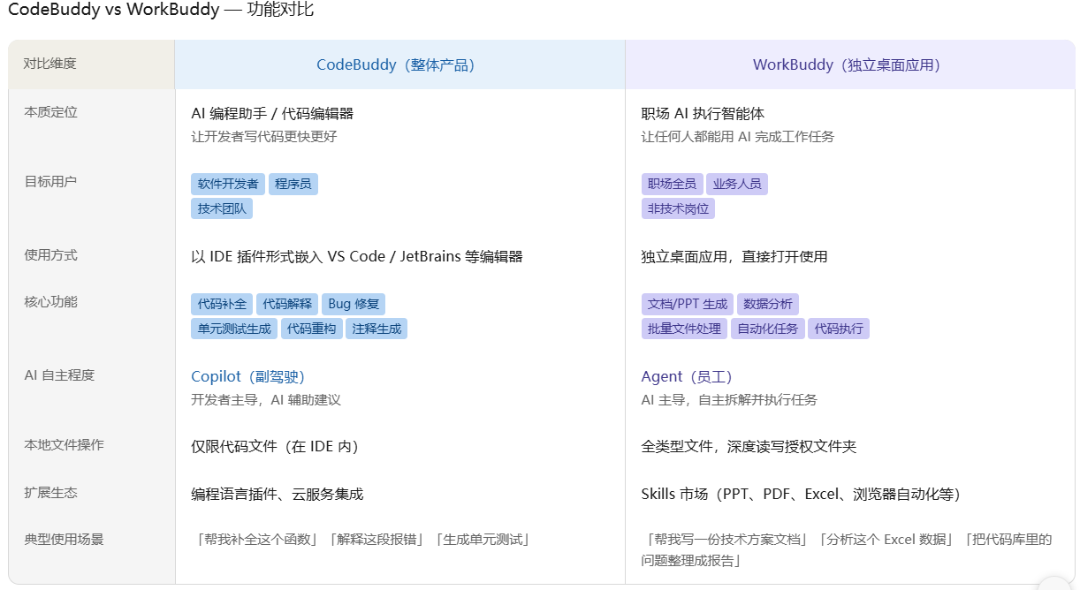This screenshot has height=590, width=1080.
Task: Click the AI 编程助手 / 代码编辑器 text
Action: click(x=272, y=113)
